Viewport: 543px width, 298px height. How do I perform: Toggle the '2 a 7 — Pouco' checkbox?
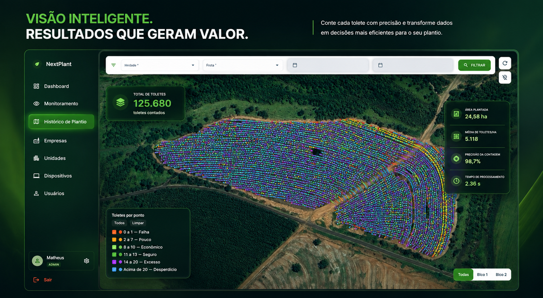coord(114,240)
